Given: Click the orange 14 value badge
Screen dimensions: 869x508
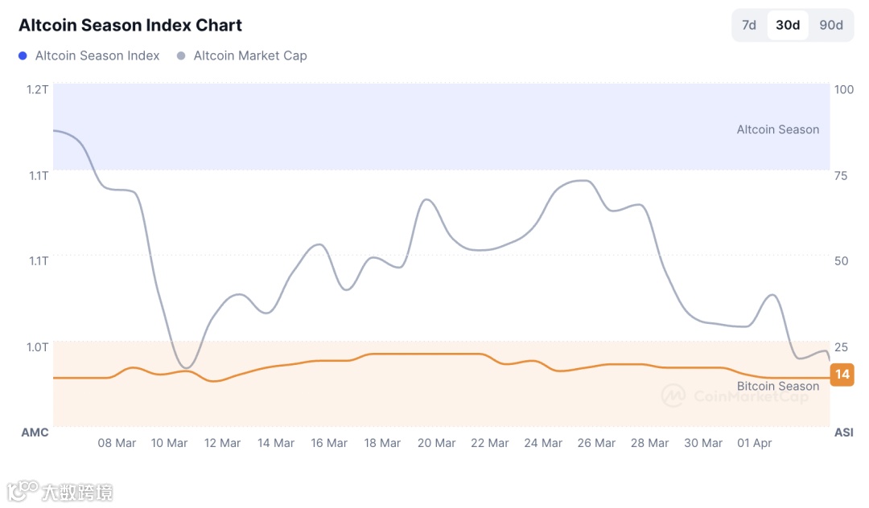Looking at the screenshot, I should (842, 375).
